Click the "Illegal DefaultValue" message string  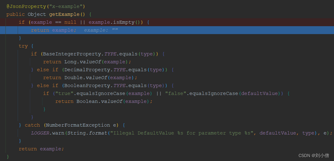click(182, 133)
